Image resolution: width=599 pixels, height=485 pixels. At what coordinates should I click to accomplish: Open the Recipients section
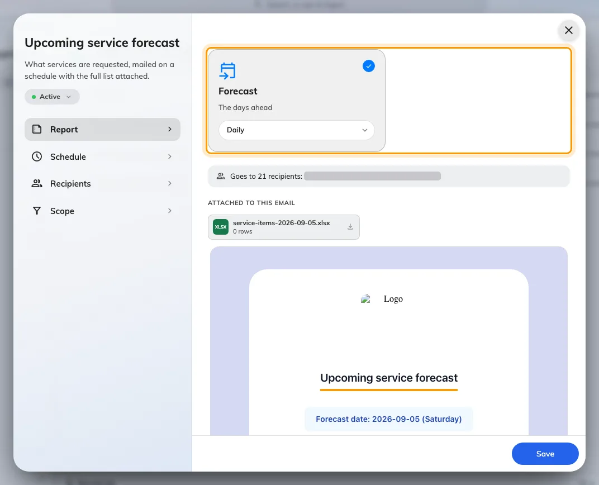point(102,184)
